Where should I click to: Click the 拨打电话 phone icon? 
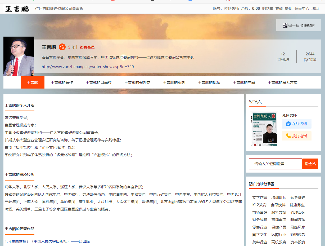288,136
